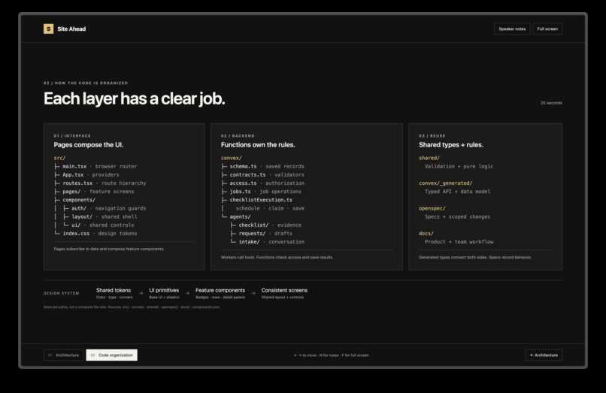Enter Full screen mode
Image resolution: width=606 pixels, height=393 pixels.
point(547,29)
